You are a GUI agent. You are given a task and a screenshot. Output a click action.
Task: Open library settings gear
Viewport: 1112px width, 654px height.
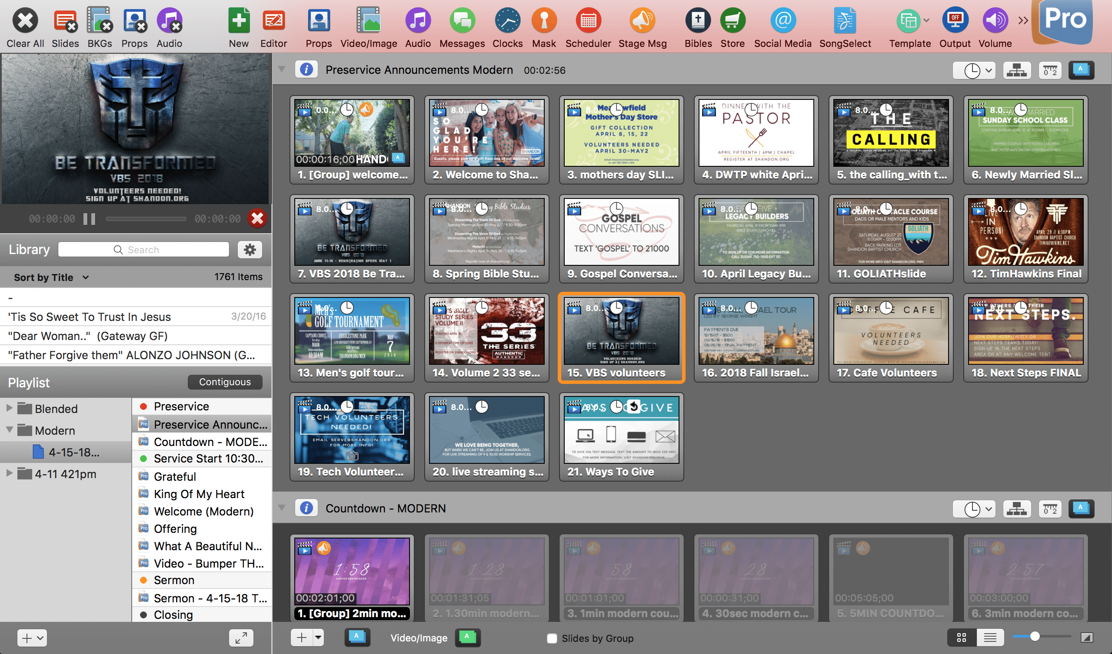pyautogui.click(x=250, y=250)
